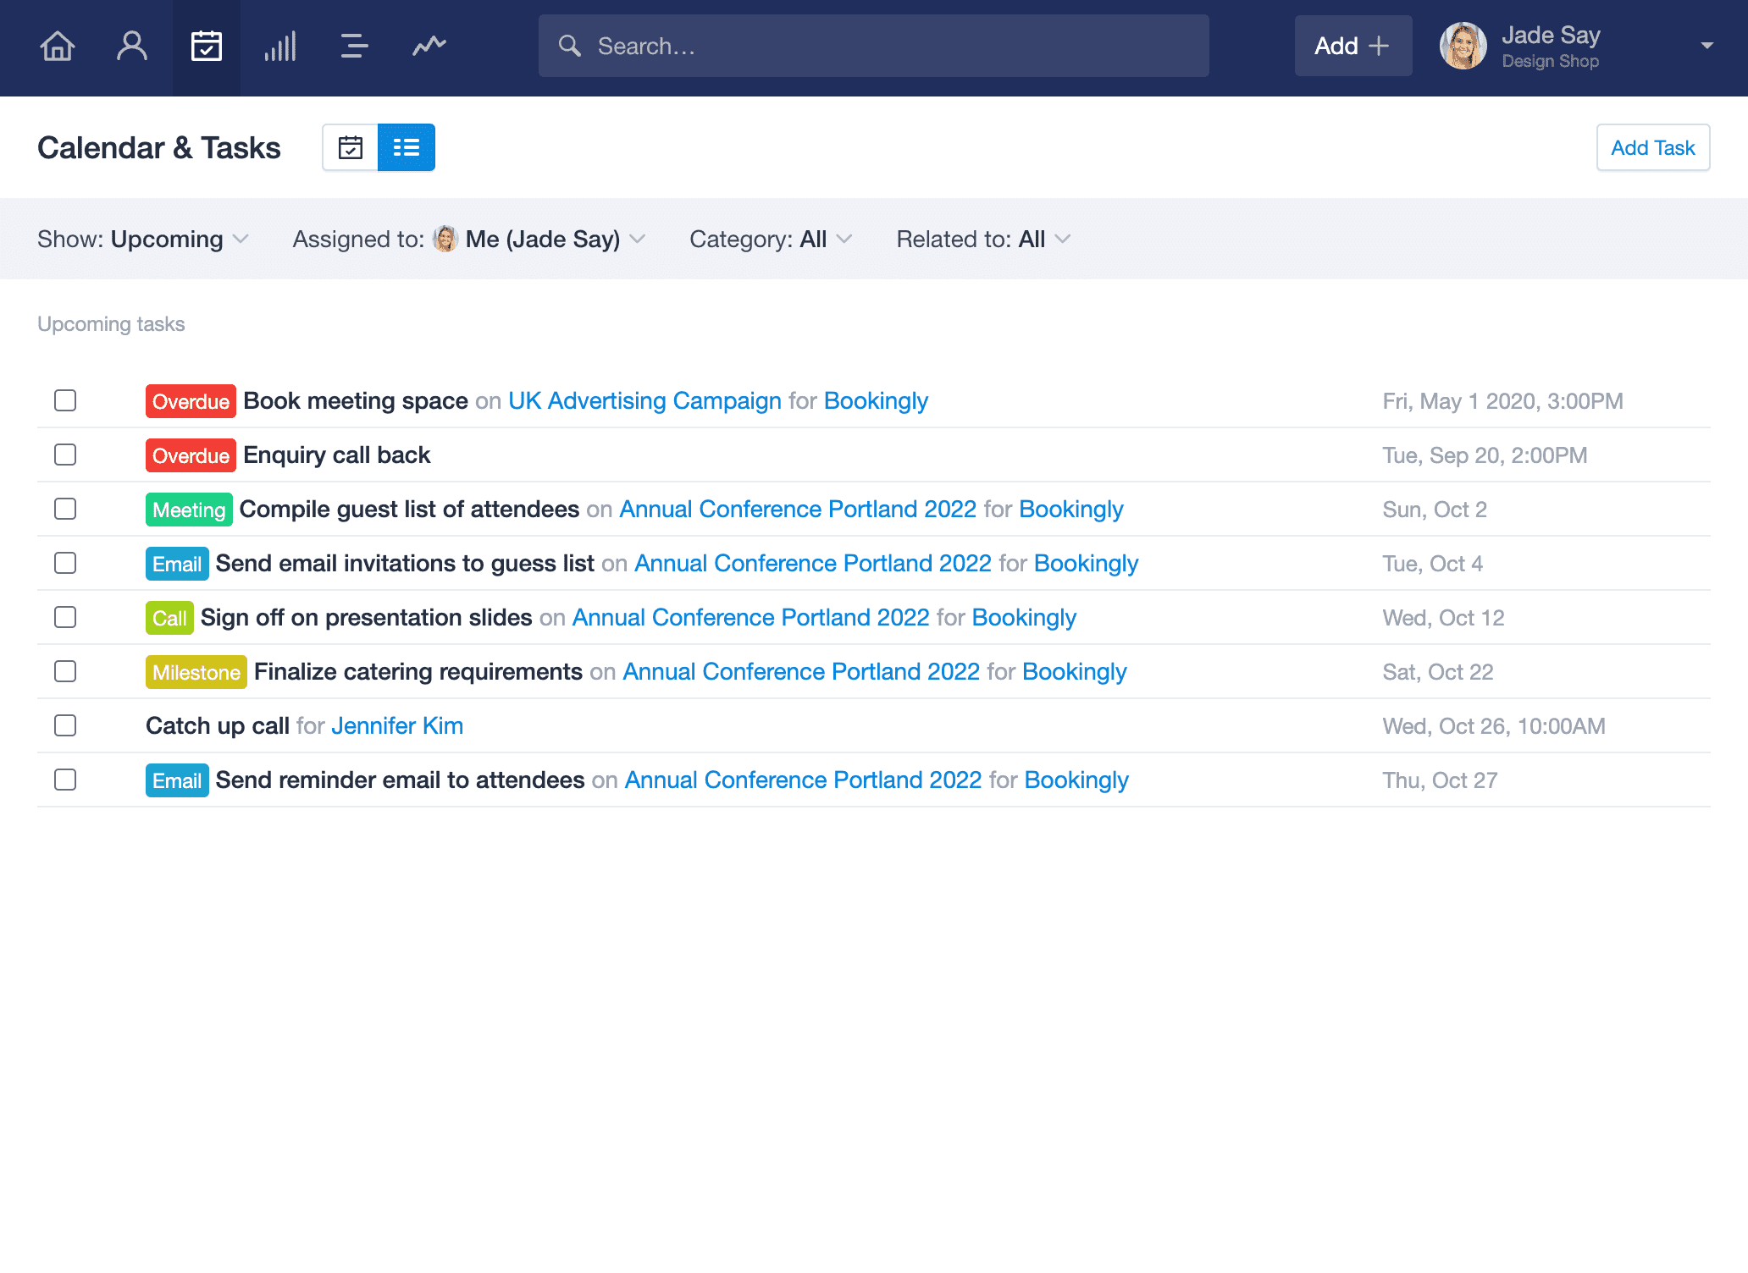Click the Reports/Analytics bar chart icon

(x=279, y=46)
